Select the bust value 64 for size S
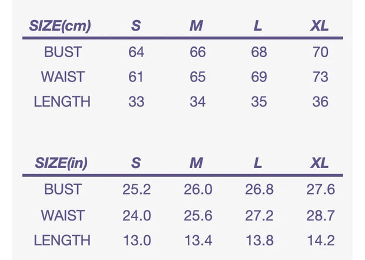 (137, 52)
